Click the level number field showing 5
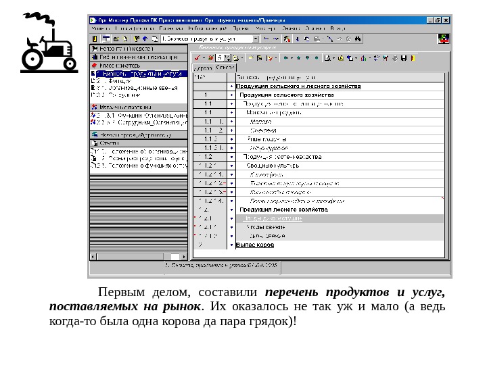Viewport: 487px width, 365px height. tap(220, 58)
